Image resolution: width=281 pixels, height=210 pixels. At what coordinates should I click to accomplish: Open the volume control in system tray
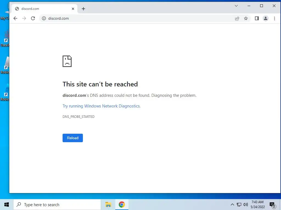246,205
